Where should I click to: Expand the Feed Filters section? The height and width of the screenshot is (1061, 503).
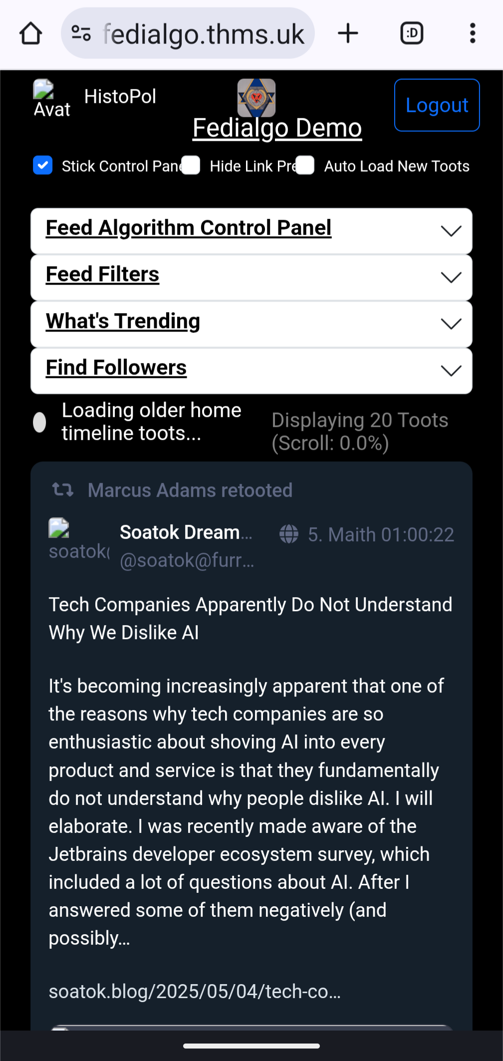click(251, 277)
